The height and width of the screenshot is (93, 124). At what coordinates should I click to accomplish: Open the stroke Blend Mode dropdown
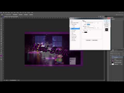click(91, 26)
